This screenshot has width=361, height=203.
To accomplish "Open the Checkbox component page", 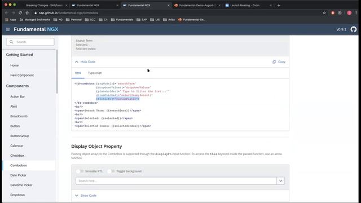I will [x=17, y=156].
